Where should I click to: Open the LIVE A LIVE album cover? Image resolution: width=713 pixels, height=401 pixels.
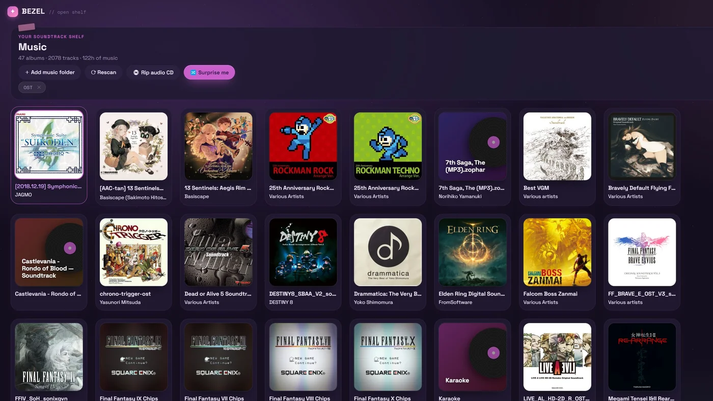click(557, 357)
